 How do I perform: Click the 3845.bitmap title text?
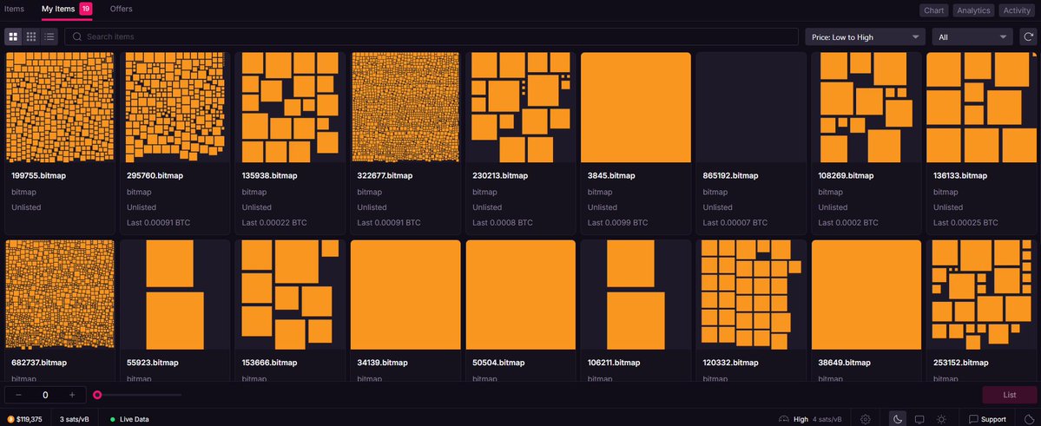(x=610, y=176)
